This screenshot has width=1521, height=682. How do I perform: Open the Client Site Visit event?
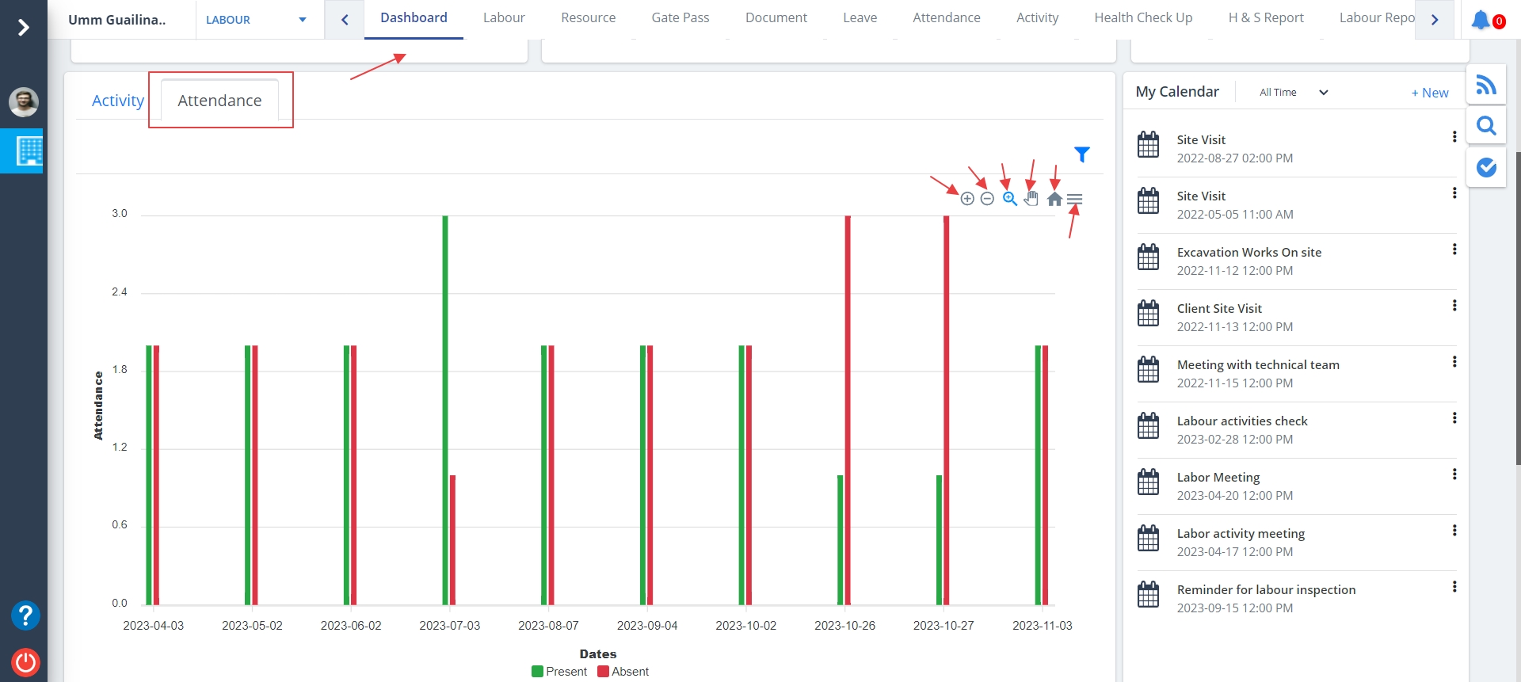coord(1219,308)
